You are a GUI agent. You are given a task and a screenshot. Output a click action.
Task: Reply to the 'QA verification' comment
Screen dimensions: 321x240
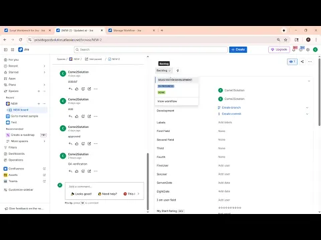(x=70, y=171)
